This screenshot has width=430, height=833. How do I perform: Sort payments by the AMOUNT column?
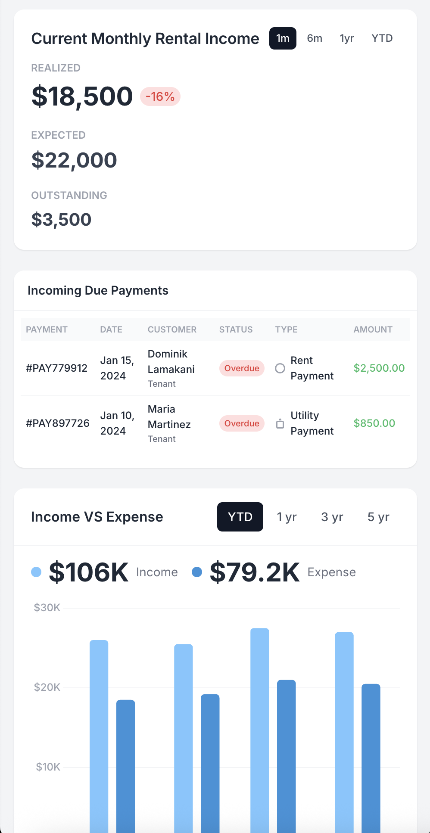(372, 329)
